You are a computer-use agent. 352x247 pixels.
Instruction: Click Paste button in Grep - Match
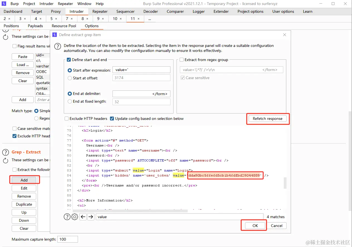coord(23,57)
